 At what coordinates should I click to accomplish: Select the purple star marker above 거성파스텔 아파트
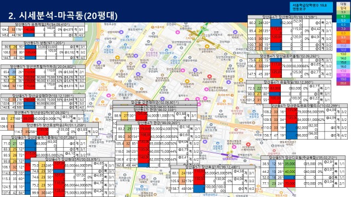pos(99,63)
